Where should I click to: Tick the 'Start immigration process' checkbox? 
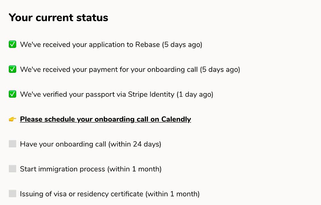(x=13, y=169)
